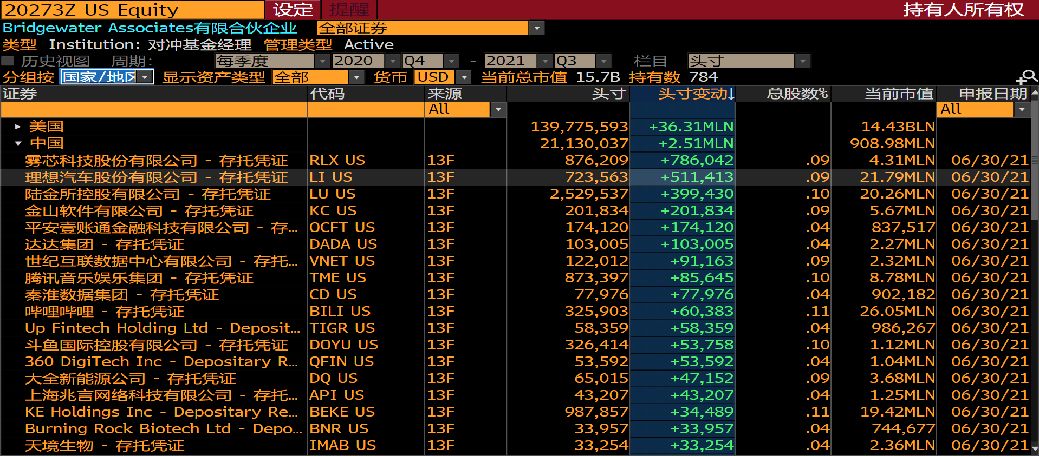The height and width of the screenshot is (456, 1039).
Task: Select the 腾讯音乐娱乐集团 row
Action: [x=515, y=277]
